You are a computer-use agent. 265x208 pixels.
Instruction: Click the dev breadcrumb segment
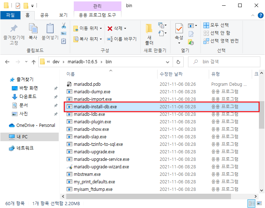(x=56, y=62)
